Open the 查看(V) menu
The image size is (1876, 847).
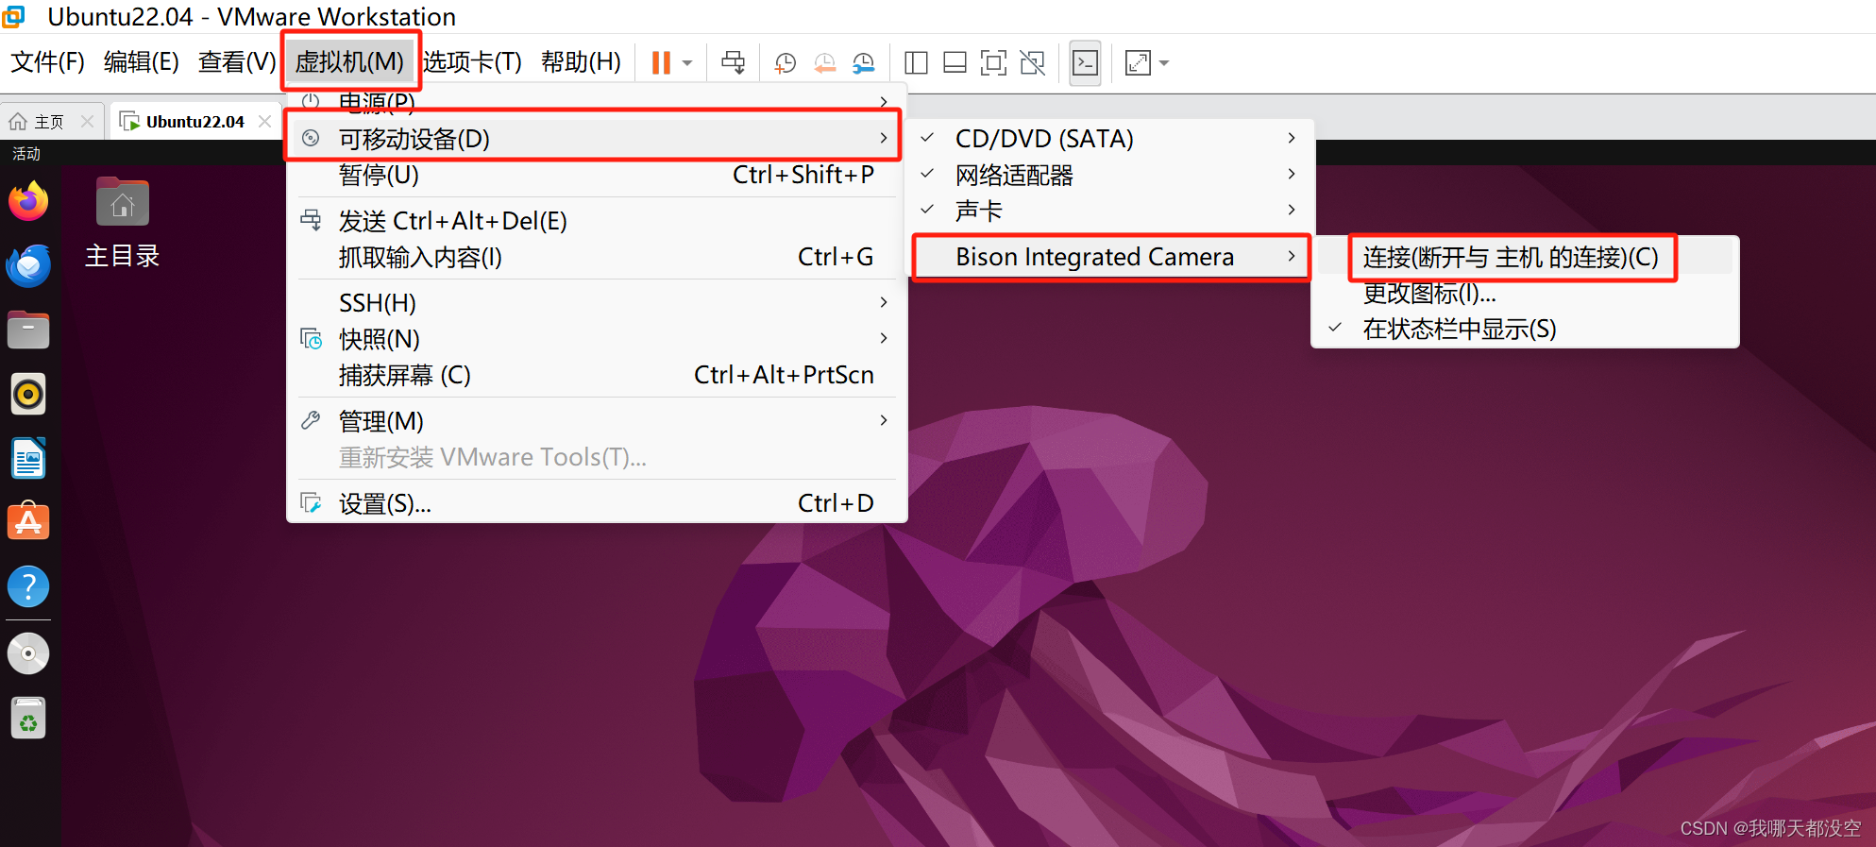click(236, 62)
